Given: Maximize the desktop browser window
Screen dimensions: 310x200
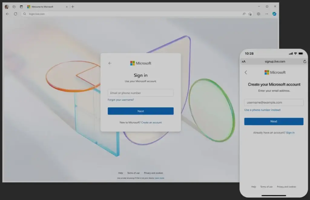Looking at the screenshot, I should coord(267,6).
